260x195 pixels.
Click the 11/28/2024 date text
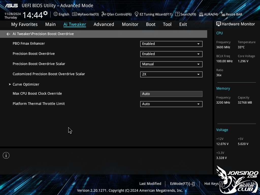click(13, 14)
